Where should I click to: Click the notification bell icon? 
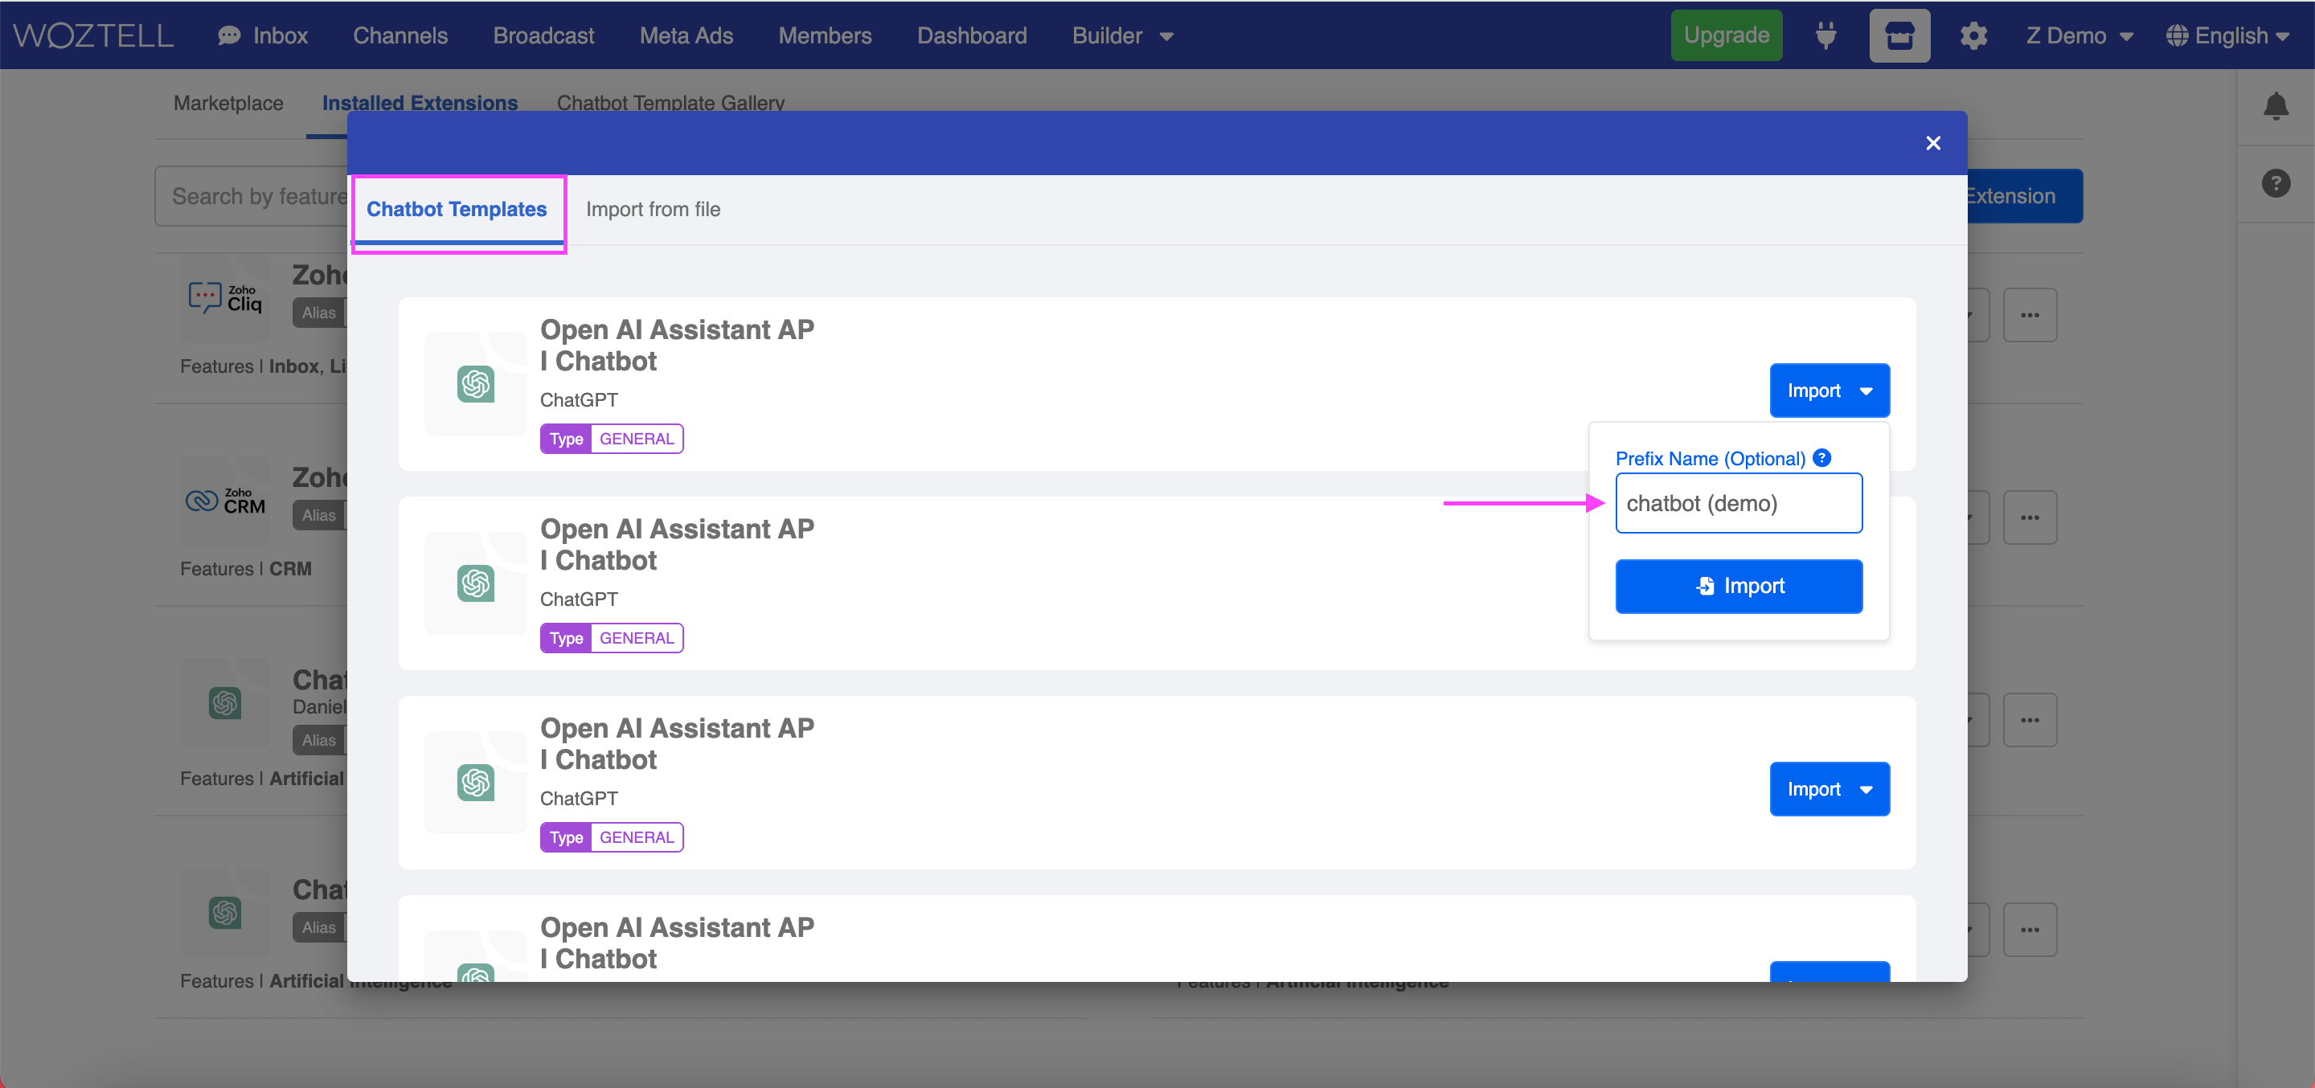2276,106
